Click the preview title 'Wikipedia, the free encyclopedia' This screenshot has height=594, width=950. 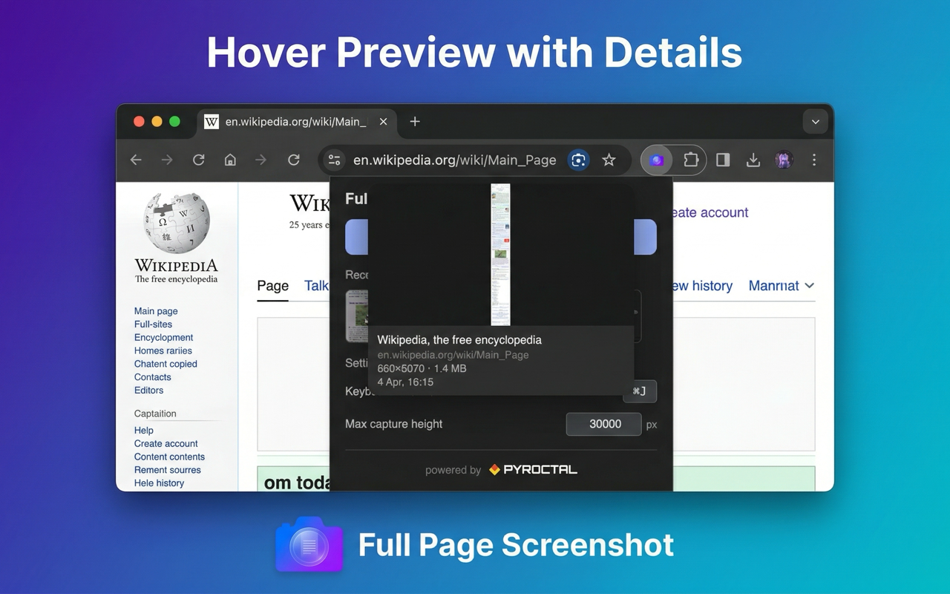[459, 340]
